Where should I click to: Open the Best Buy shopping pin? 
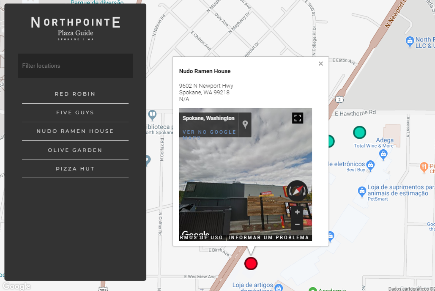tap(370, 166)
